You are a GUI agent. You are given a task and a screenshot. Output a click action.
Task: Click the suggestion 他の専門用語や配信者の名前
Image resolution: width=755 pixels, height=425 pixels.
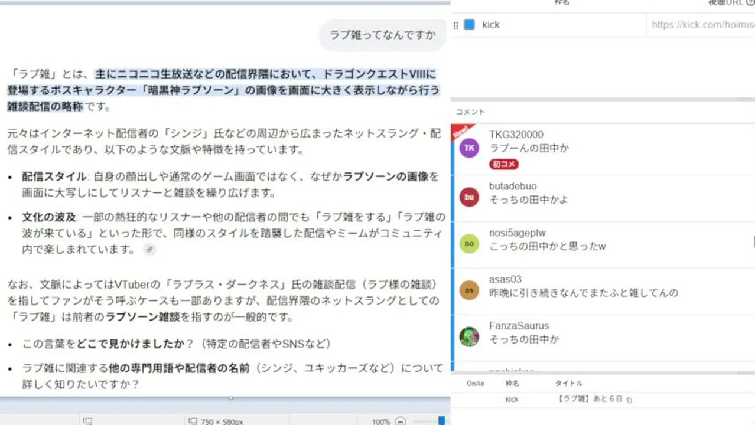pyautogui.click(x=178, y=368)
